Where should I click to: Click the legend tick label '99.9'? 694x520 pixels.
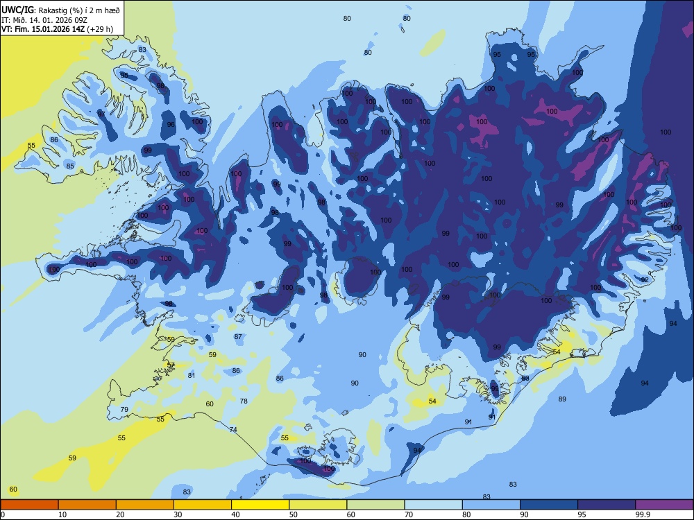pyautogui.click(x=642, y=514)
